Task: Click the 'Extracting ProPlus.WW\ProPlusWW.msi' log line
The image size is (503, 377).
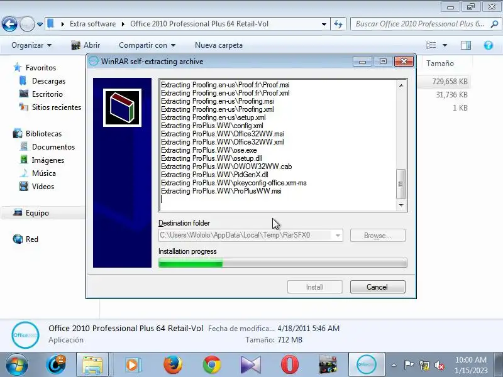Action: point(221,191)
